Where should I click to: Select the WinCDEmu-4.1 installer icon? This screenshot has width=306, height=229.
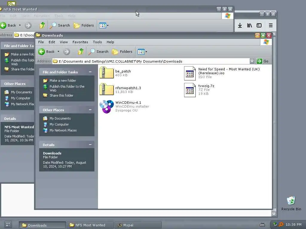pos(106,106)
